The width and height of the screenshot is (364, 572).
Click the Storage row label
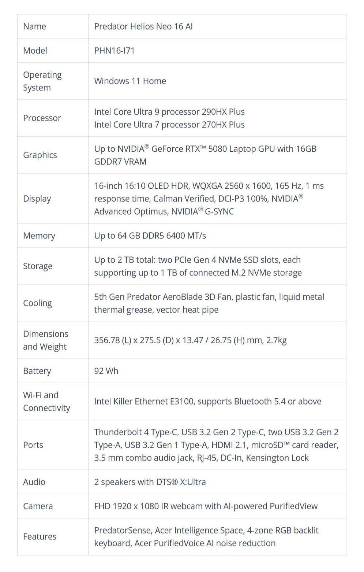(x=38, y=266)
